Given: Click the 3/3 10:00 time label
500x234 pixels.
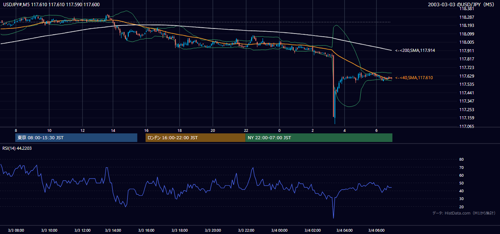Looking at the screenshot, I should pos(49,230).
